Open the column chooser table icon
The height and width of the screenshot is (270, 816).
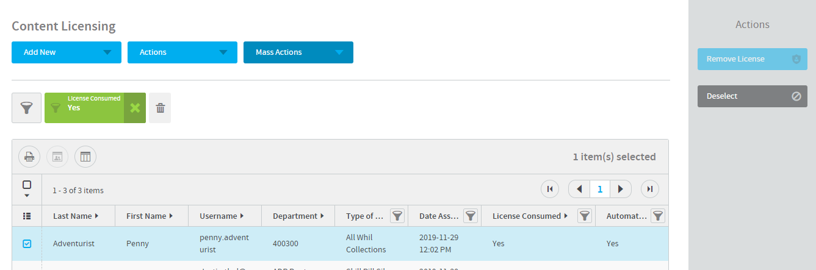(x=85, y=157)
